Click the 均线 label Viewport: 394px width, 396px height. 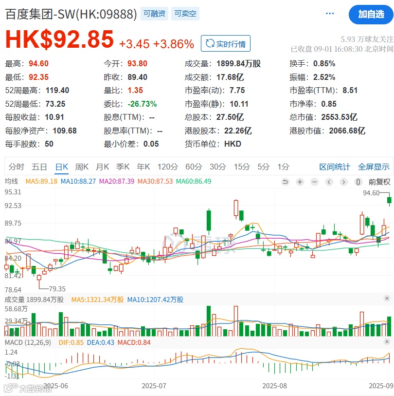[x=11, y=181]
